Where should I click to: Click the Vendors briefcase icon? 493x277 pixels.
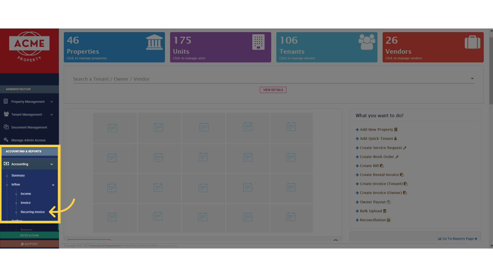click(x=472, y=42)
